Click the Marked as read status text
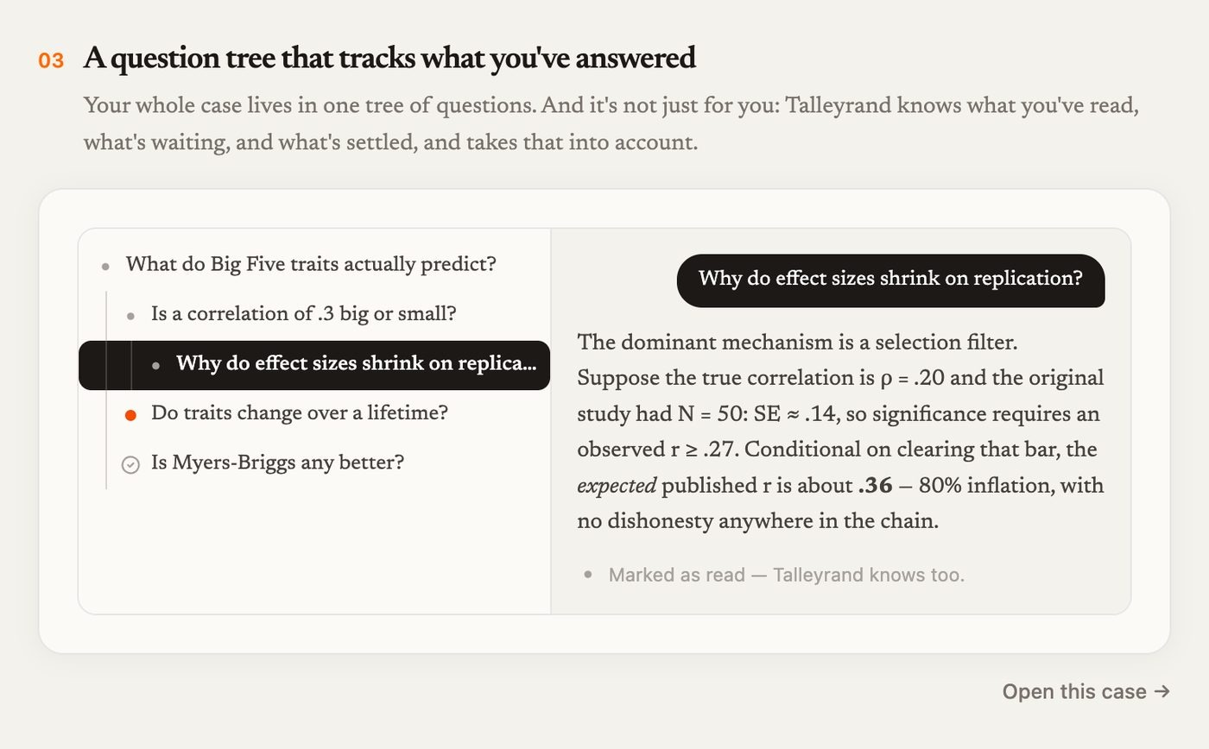 (x=786, y=575)
